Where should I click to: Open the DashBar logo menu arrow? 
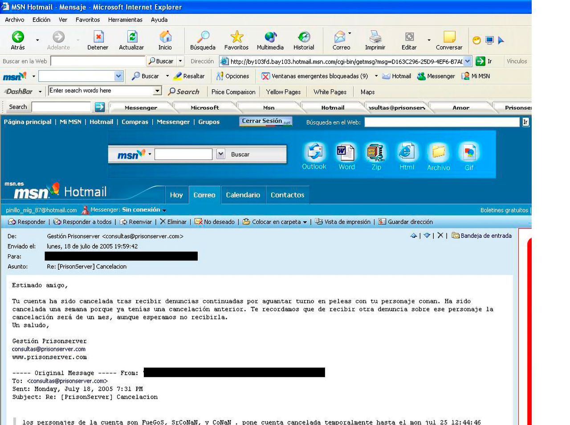click(40, 92)
